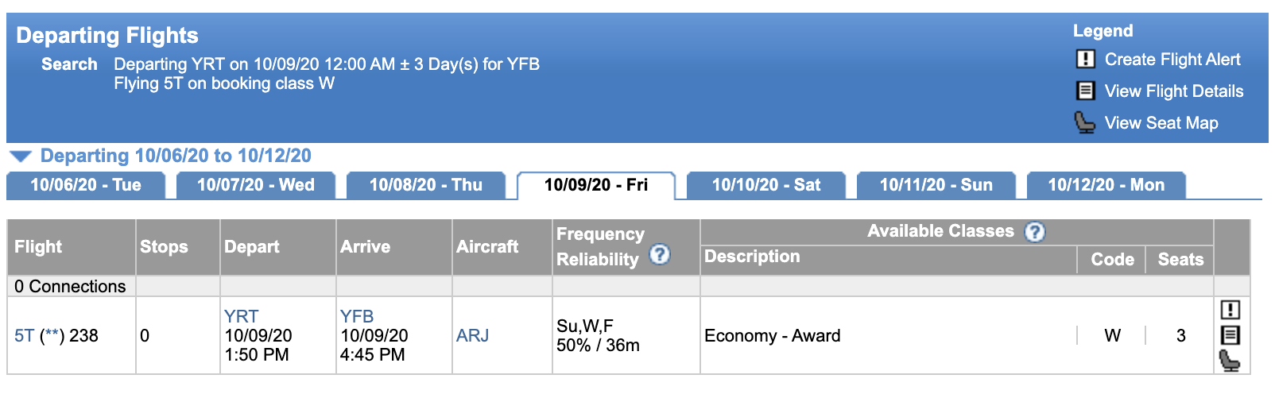Click the Available Classes help icon
Image resolution: width=1275 pixels, height=394 pixels.
click(1034, 232)
